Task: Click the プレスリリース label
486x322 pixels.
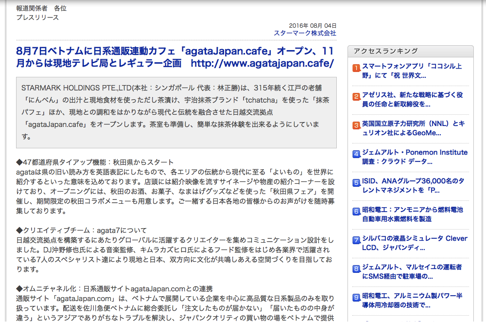Action: 37,18
